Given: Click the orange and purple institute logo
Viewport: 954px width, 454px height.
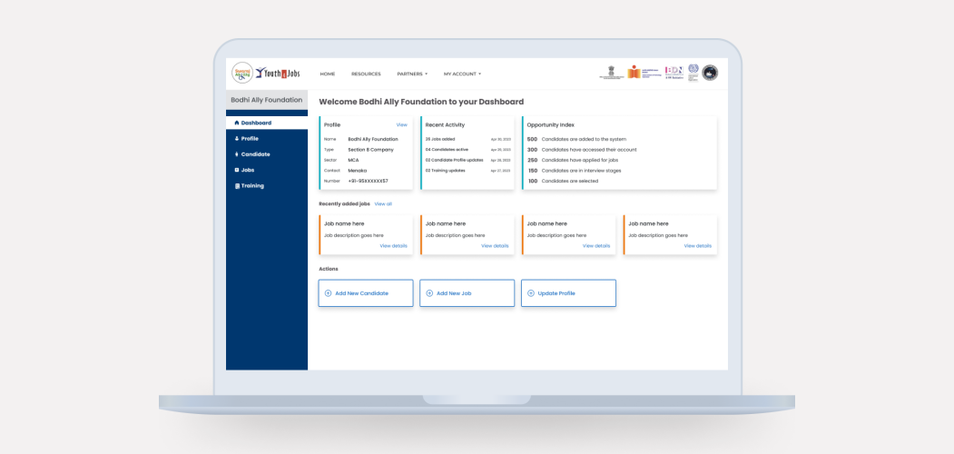Looking at the screenshot, I should point(644,73).
